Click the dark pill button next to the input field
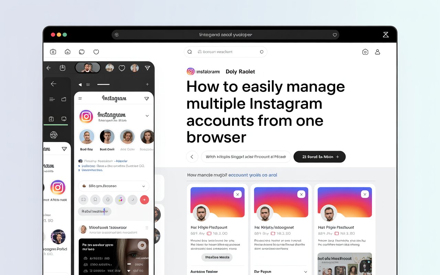Viewport: 440px width, 275px height. click(x=319, y=157)
